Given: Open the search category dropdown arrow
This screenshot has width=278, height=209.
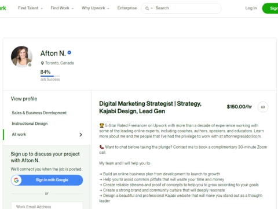Looking at the screenshot, I should [x=152, y=8].
